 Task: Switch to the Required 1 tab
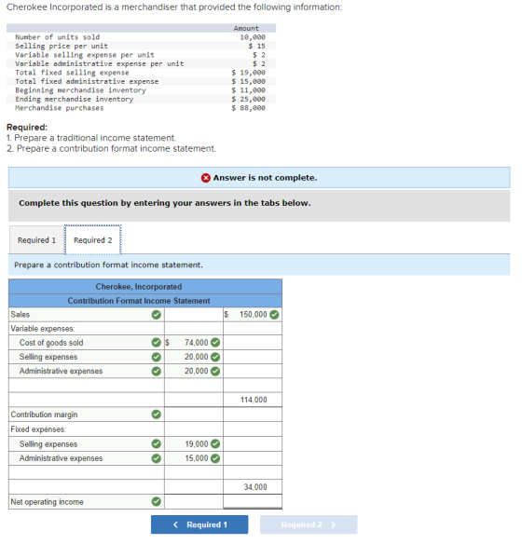36,240
